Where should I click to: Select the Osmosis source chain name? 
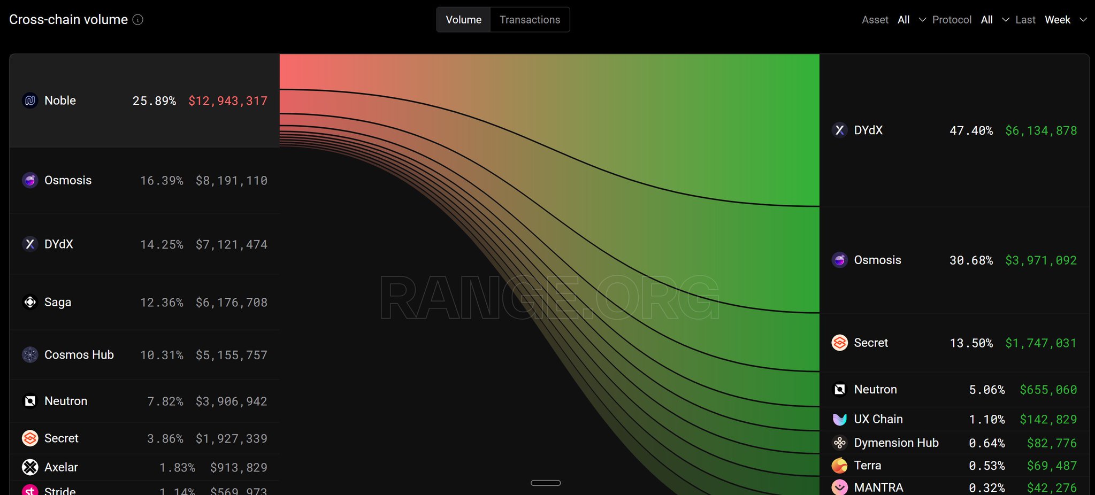click(68, 180)
